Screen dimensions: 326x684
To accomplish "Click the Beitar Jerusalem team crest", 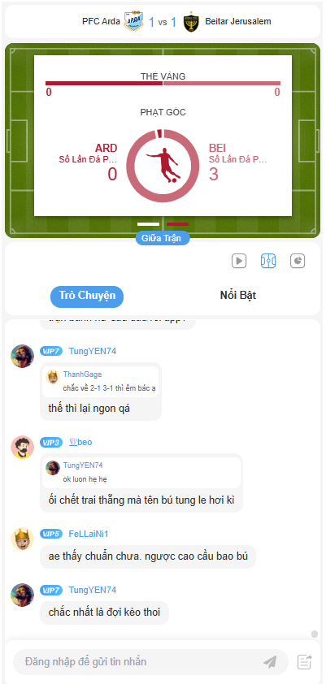I will (x=191, y=22).
